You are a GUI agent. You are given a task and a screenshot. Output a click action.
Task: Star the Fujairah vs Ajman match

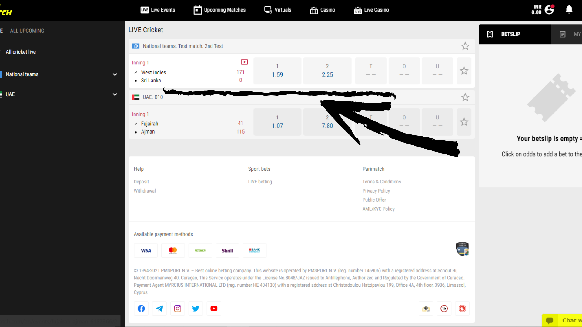coord(464,122)
